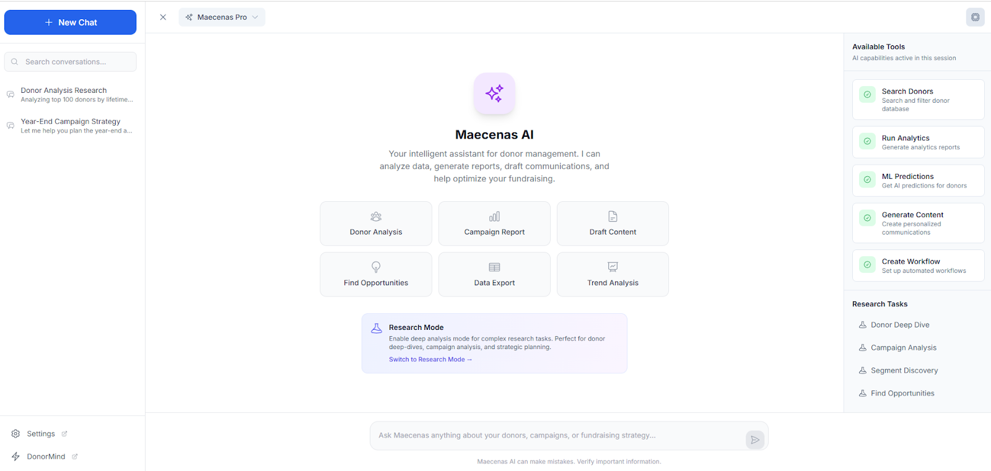Screen dimensions: 991x471
Task: Start a New Chat
Action: pyautogui.click(x=70, y=22)
